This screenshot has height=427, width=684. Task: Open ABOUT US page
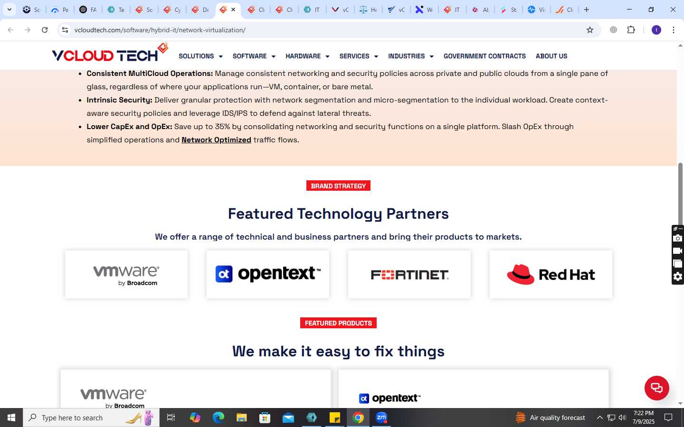(551, 56)
